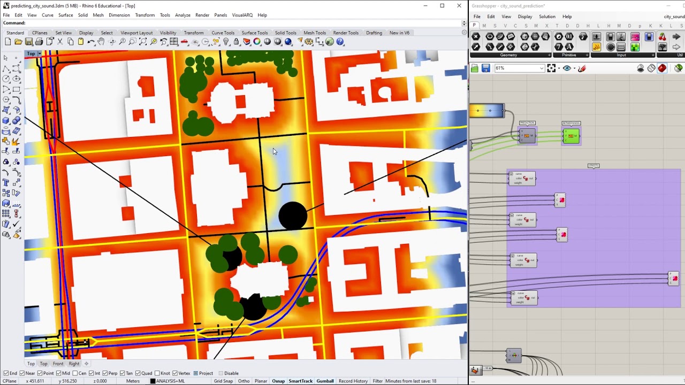Click the Grasshopper sketch pen icon
The height and width of the screenshot is (385, 685).
[x=582, y=68]
